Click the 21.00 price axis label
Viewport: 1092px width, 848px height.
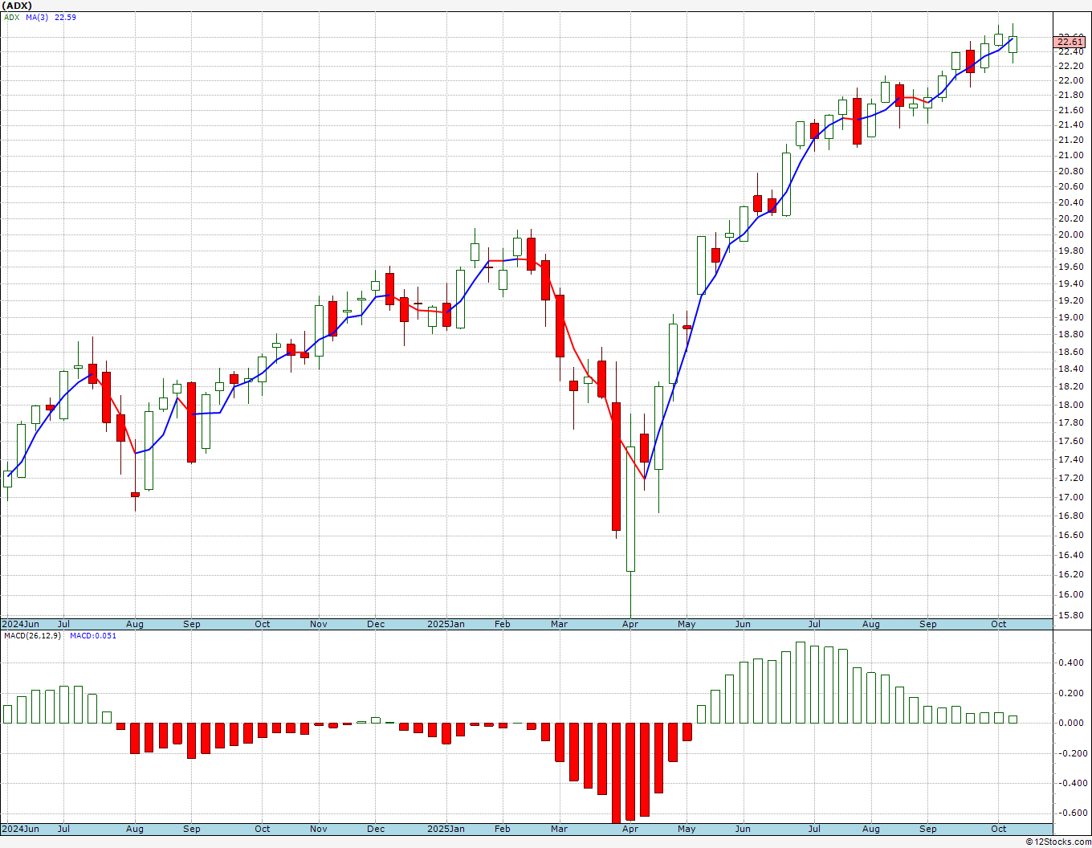click(x=1072, y=155)
